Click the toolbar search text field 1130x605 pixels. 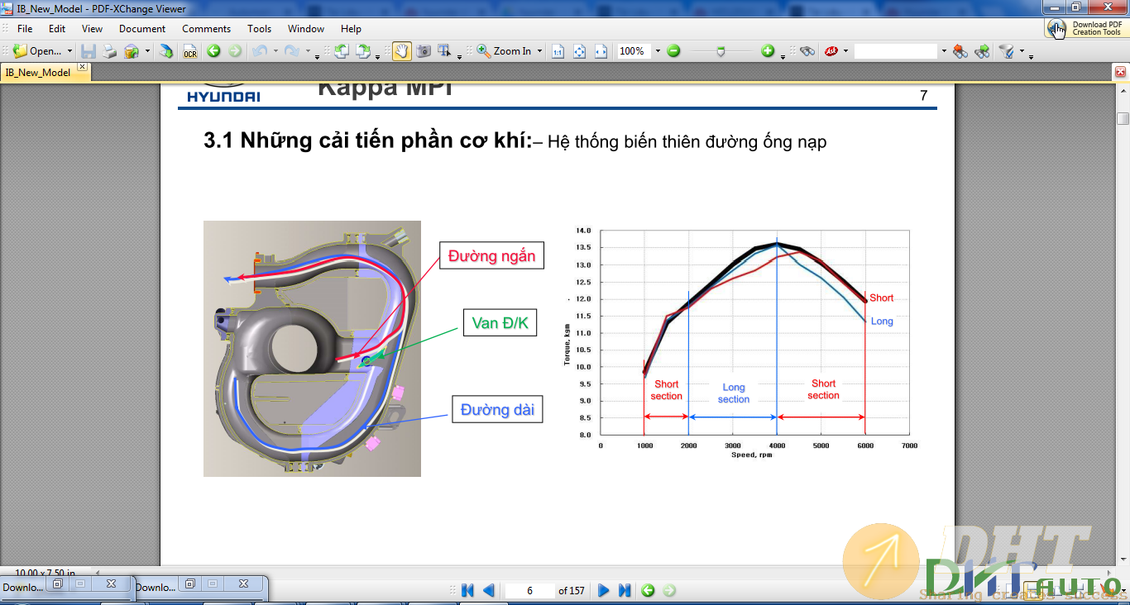tap(896, 51)
